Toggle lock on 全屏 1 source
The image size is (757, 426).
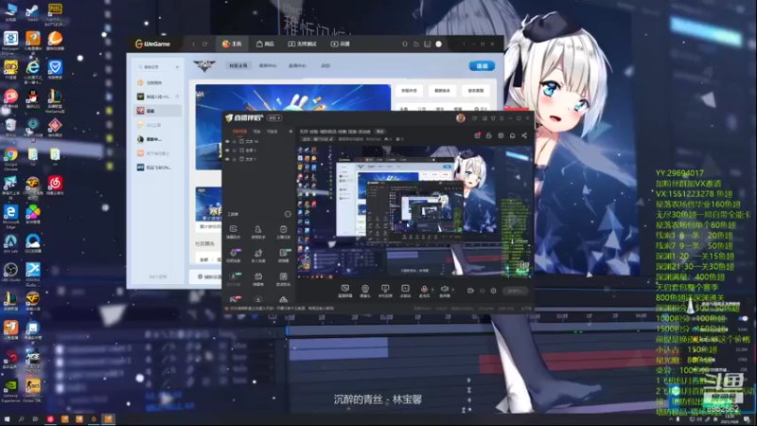pyautogui.click(x=235, y=151)
